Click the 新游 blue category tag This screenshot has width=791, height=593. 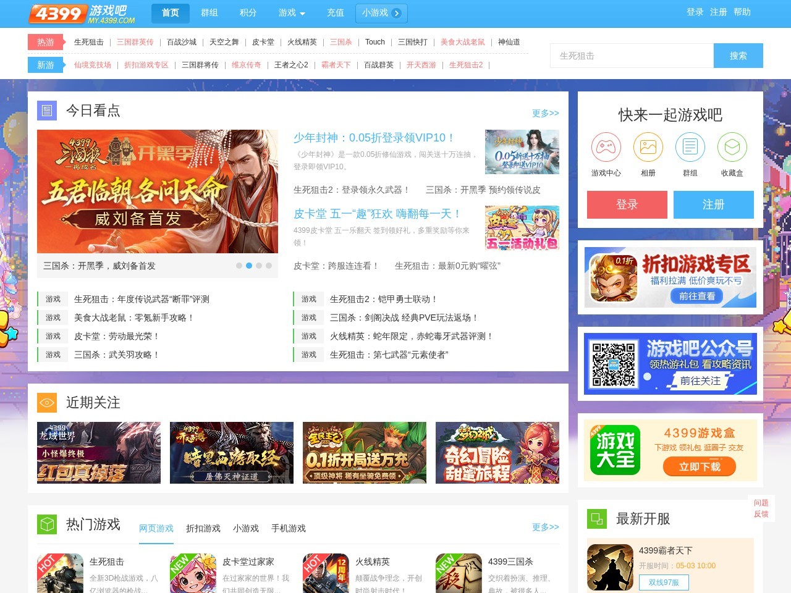point(46,65)
